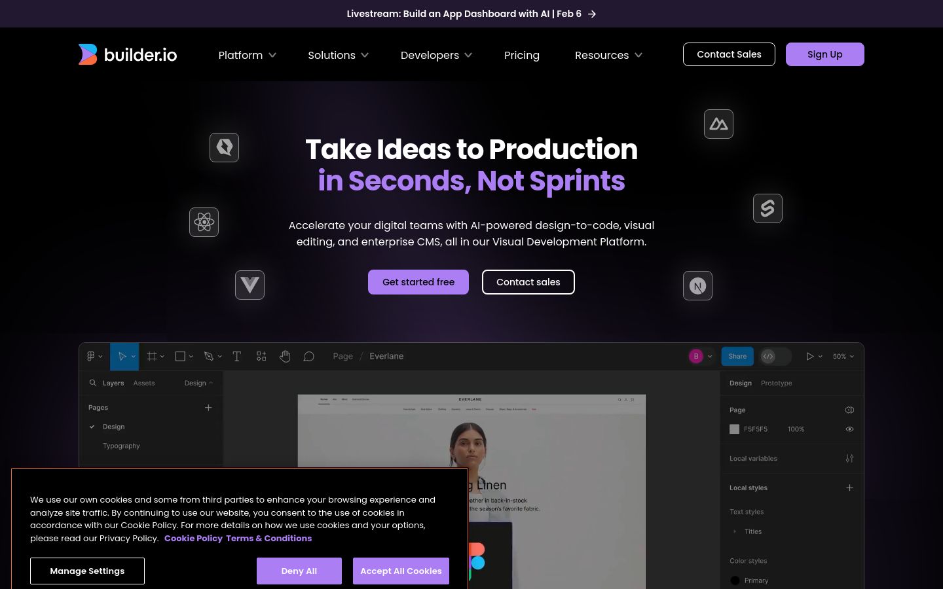Click the Next.js framework icon

point(697,285)
